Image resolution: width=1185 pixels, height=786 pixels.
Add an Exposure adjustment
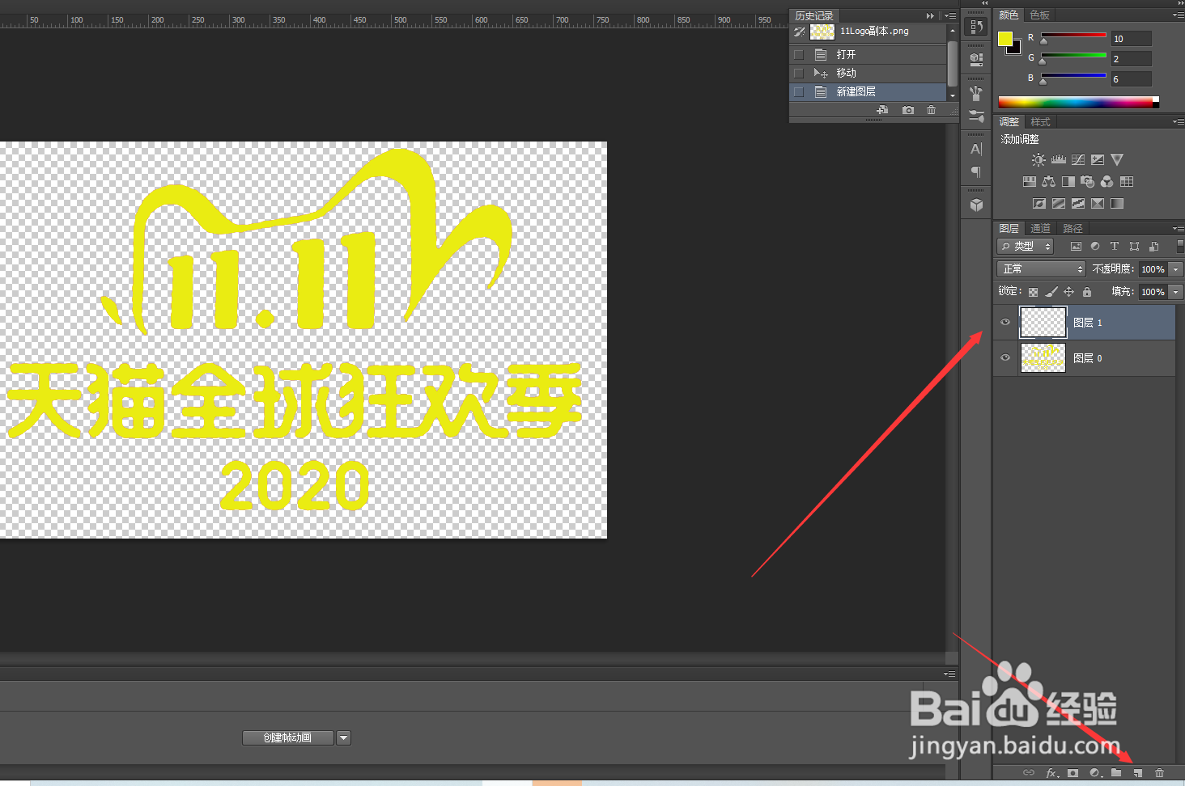point(1097,160)
